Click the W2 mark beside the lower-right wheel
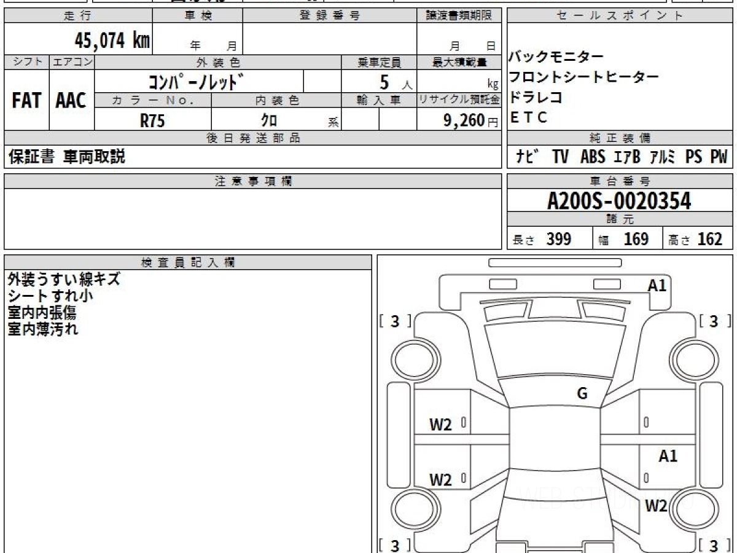The image size is (737, 553). [656, 506]
